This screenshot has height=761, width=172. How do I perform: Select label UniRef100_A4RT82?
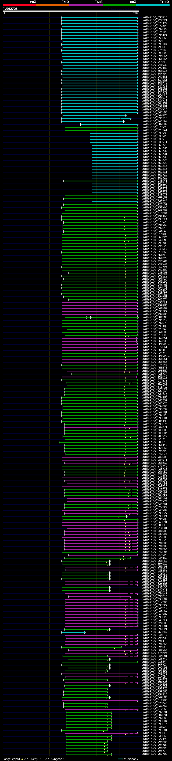[154, 210]
